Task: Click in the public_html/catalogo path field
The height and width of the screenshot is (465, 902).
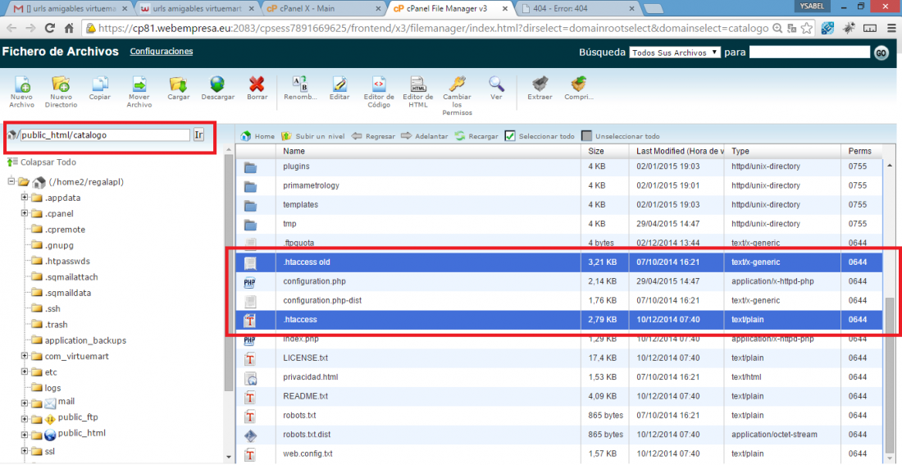Action: tap(105, 134)
